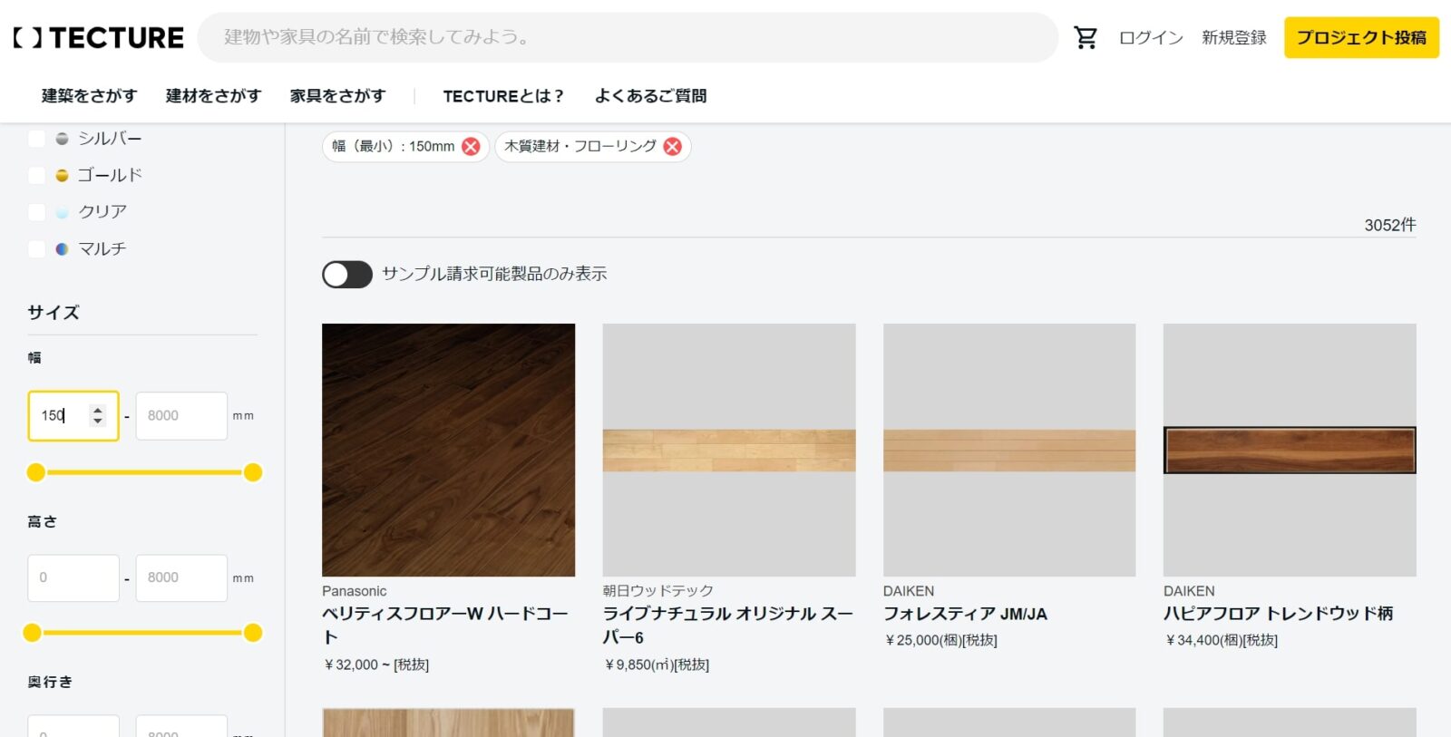
Task: Focus the search bar input field
Action: (626, 37)
